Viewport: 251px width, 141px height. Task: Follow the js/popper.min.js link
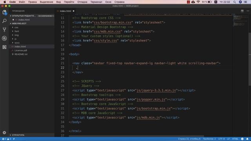pos(151,99)
